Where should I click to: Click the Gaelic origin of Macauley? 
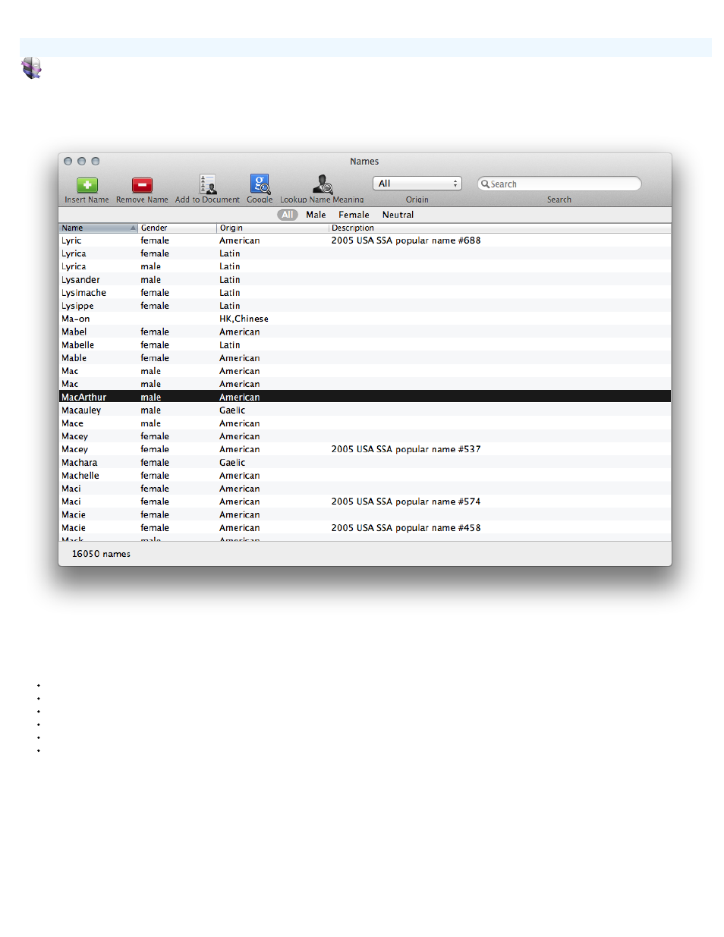232,410
